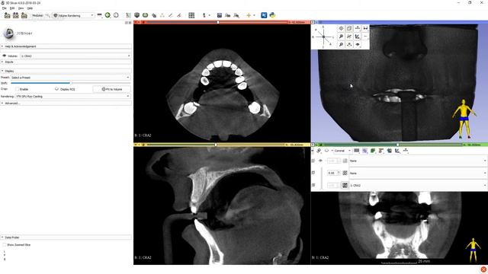
Task: Toggle interpolation button in the foreground layer row
Action: point(345,173)
